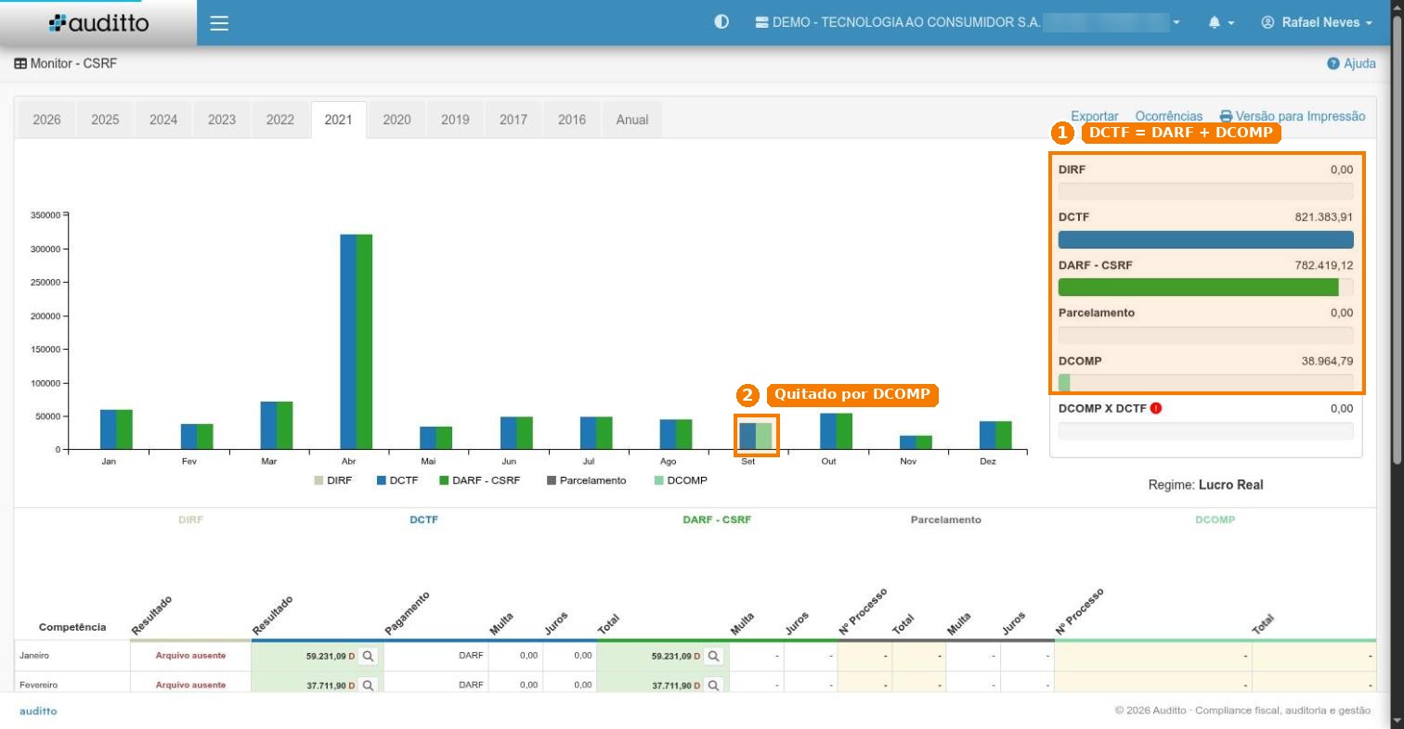The width and height of the screenshot is (1404, 729).
Task: Click the Competência column header
Action: coord(72,627)
